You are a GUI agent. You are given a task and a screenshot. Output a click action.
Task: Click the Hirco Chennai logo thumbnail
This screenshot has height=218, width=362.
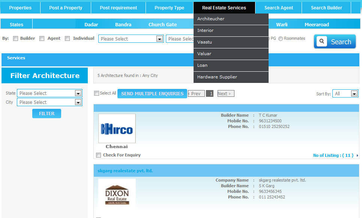click(117, 129)
